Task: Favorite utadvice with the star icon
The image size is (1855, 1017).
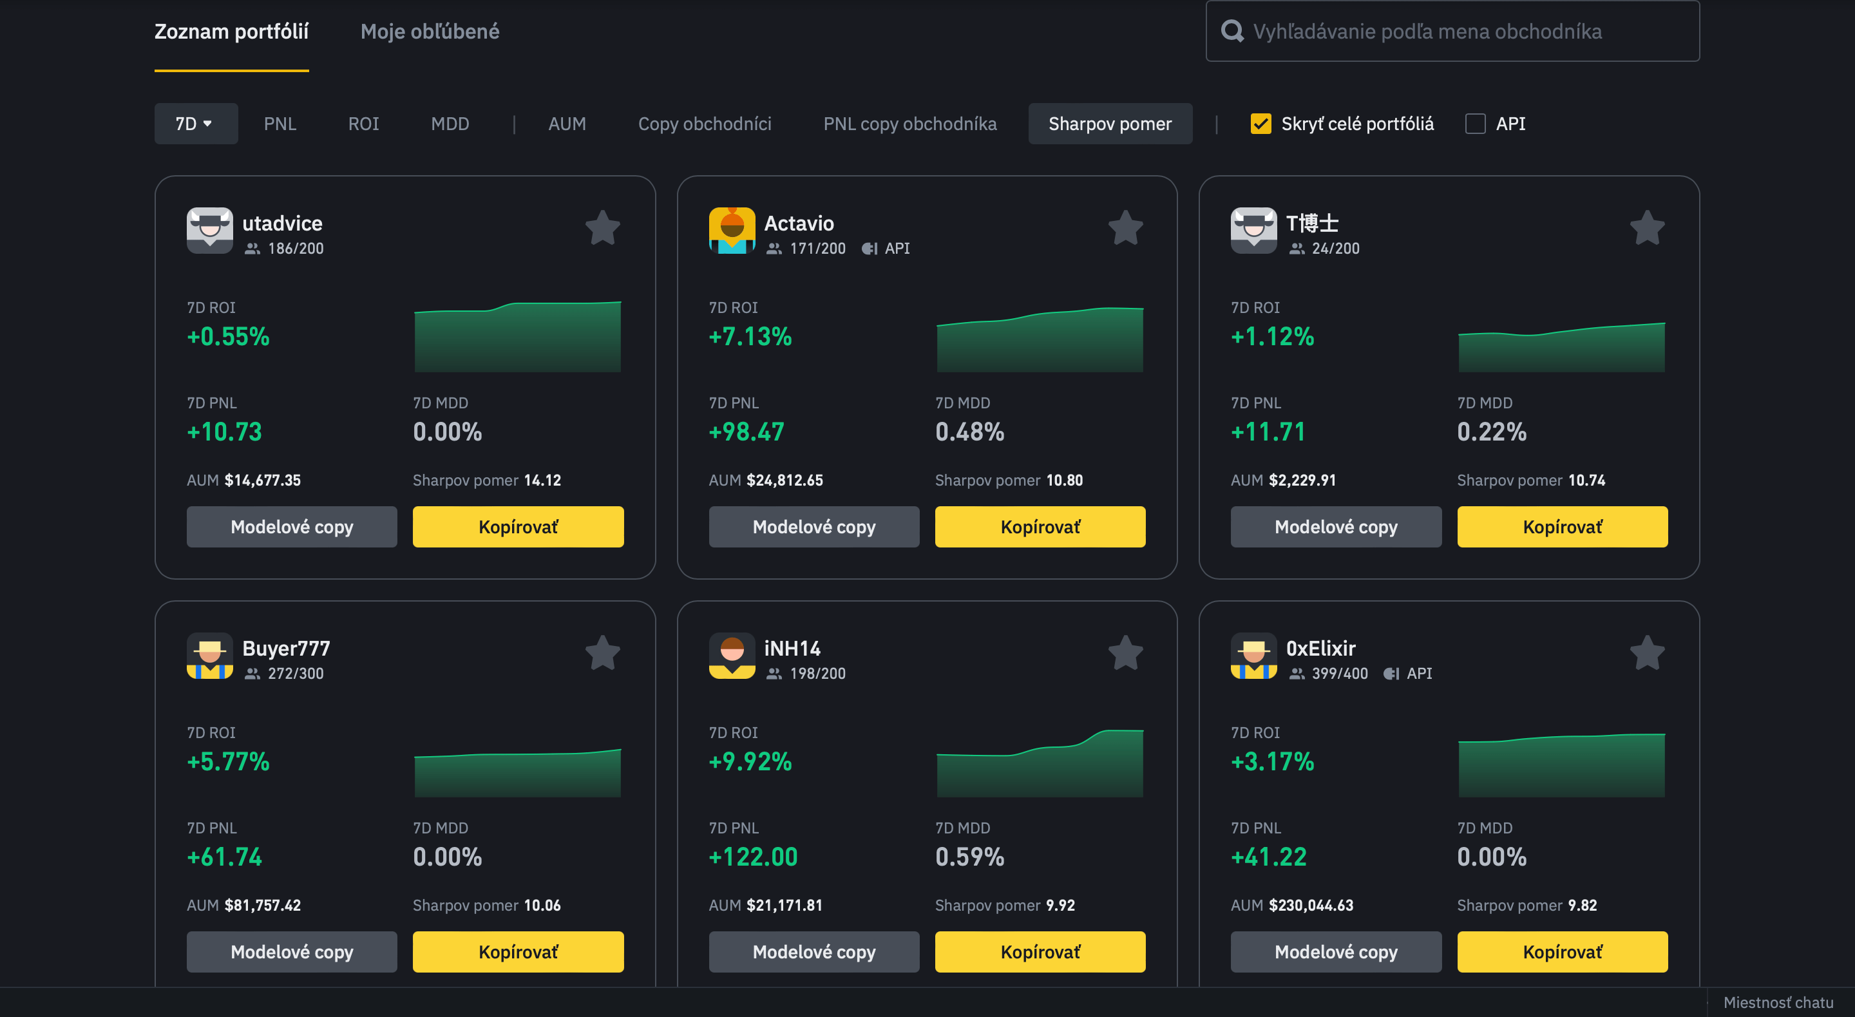Action: coord(603,228)
